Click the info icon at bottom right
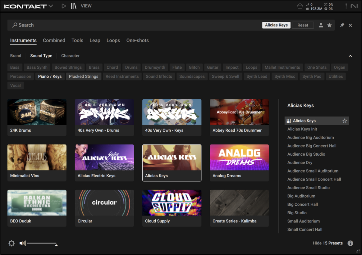The height and width of the screenshot is (255, 362). pos(350,243)
